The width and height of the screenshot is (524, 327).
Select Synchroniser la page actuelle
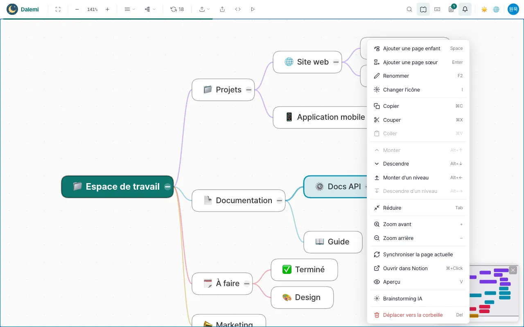pyautogui.click(x=418, y=255)
